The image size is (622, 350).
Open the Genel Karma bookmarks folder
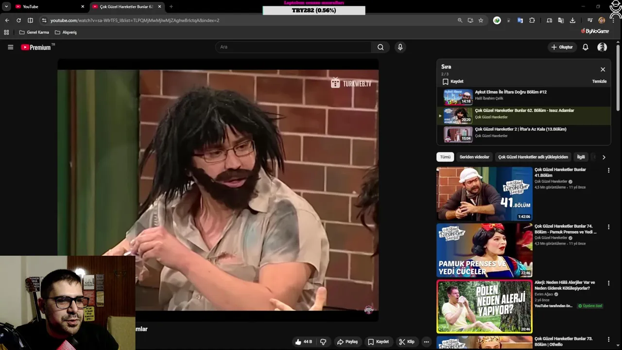tap(34, 32)
